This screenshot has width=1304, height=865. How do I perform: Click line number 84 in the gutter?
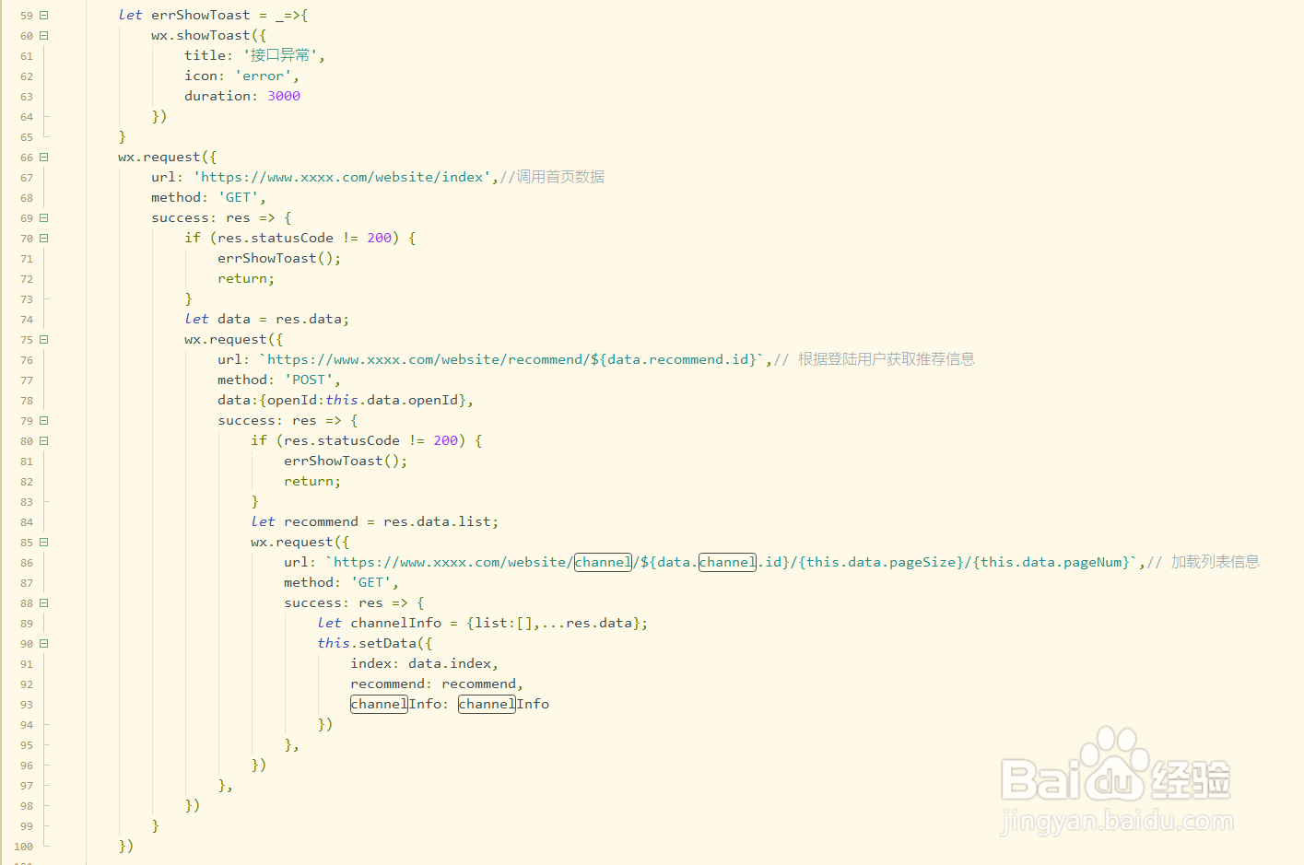click(27, 522)
